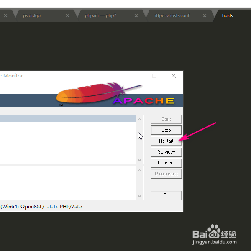251x251 pixels.
Task: Click the disabled Start button
Action: 166,119
